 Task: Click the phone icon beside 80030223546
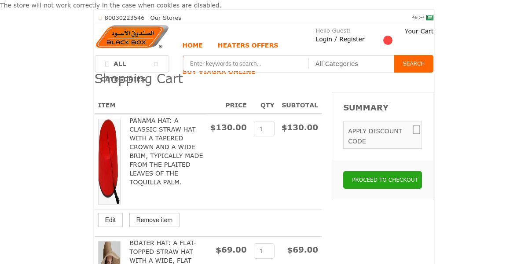(100, 18)
